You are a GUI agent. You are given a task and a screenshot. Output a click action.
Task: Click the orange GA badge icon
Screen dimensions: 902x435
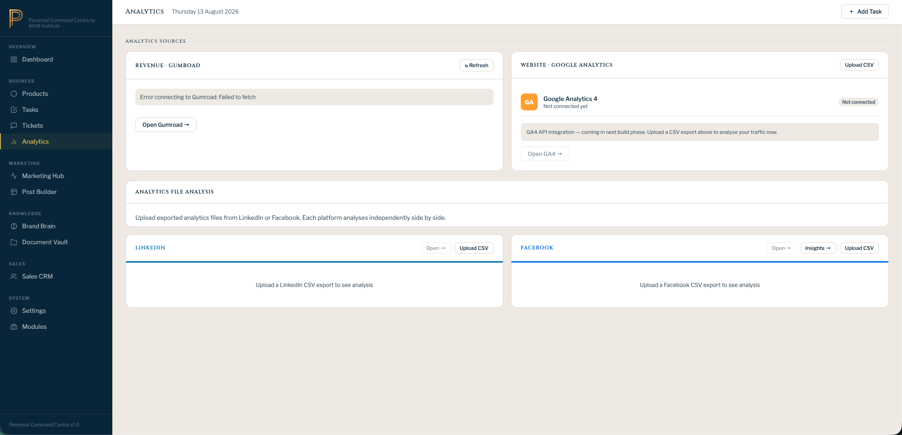[529, 102]
